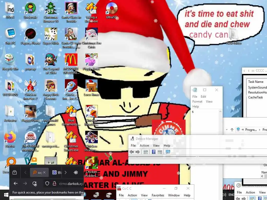Open the Undertale desktop shortcut
The image size is (267, 200).
tap(30, 11)
